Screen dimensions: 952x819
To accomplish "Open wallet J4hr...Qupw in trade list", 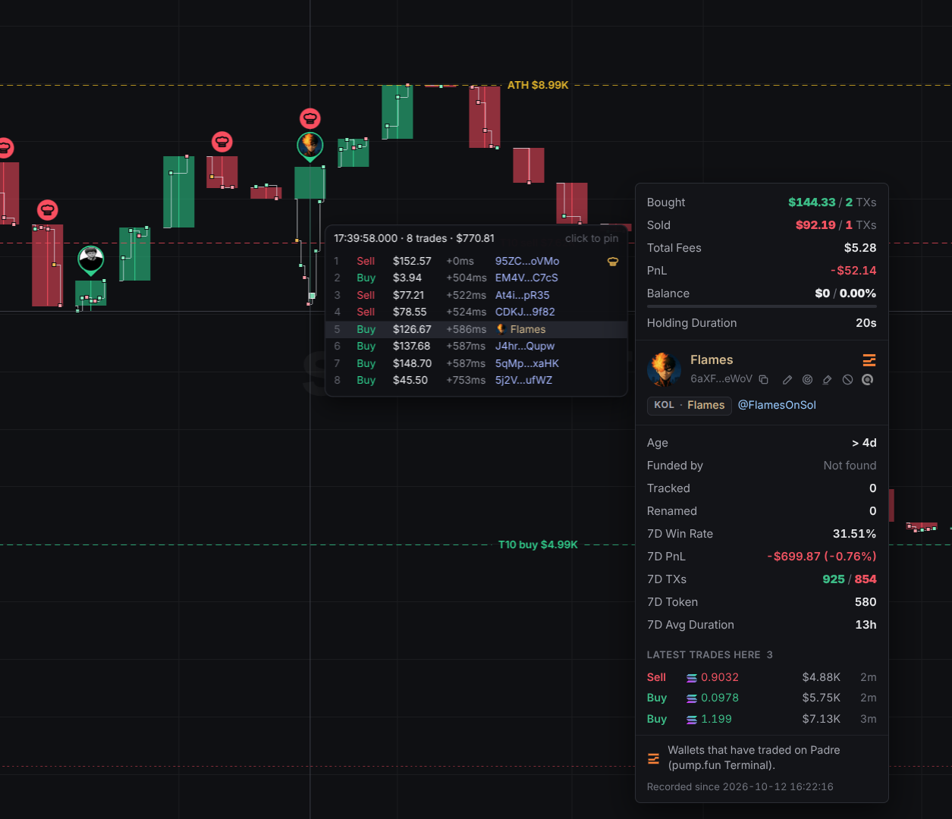I will (x=525, y=346).
